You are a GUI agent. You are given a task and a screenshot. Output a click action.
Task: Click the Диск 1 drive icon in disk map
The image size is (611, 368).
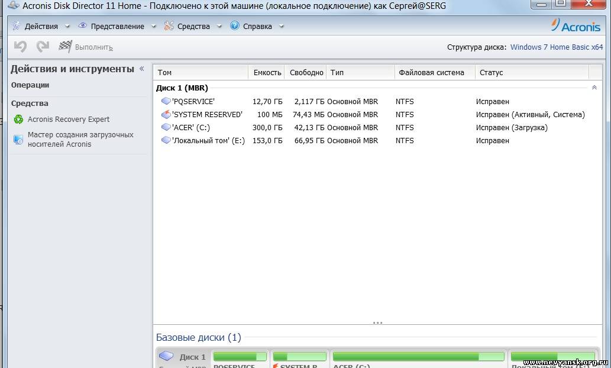point(166,356)
